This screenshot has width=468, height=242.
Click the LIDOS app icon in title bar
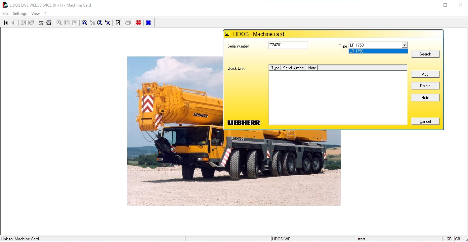click(5, 5)
